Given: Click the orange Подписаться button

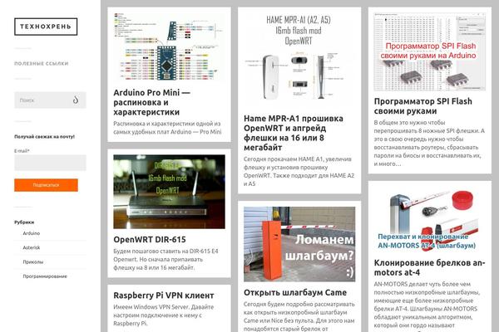Looking at the screenshot, I should pos(46,185).
